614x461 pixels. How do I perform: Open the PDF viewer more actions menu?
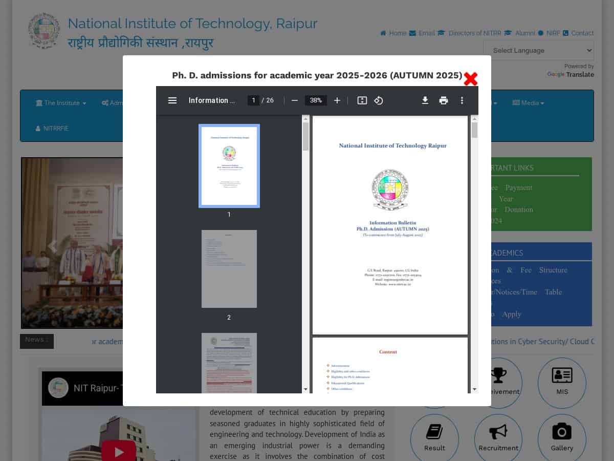(462, 100)
